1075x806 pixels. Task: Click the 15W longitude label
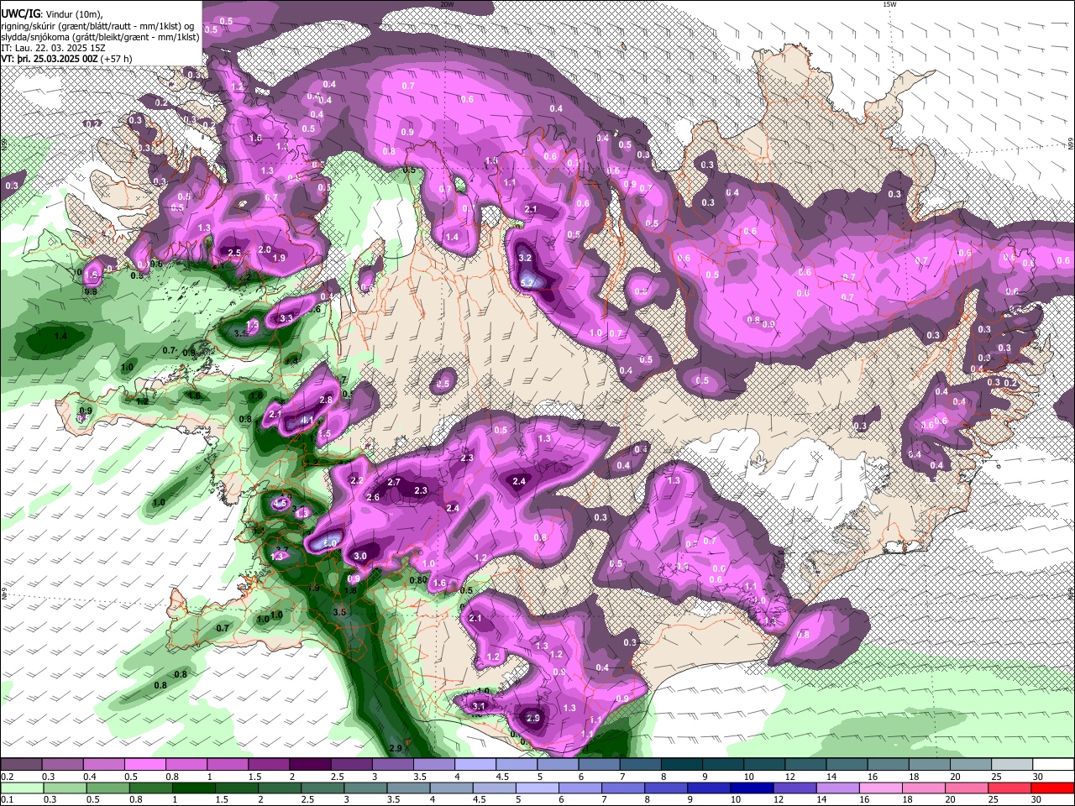pos(889,4)
